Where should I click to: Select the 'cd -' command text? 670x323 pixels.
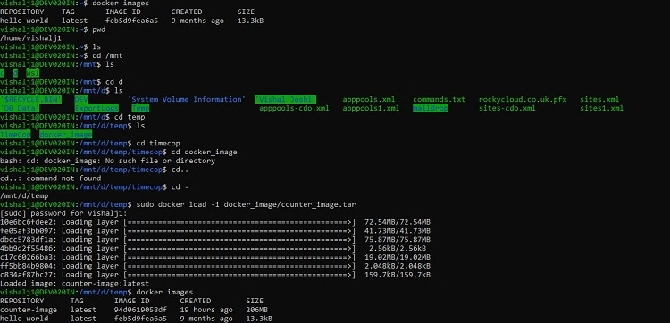tap(180, 186)
